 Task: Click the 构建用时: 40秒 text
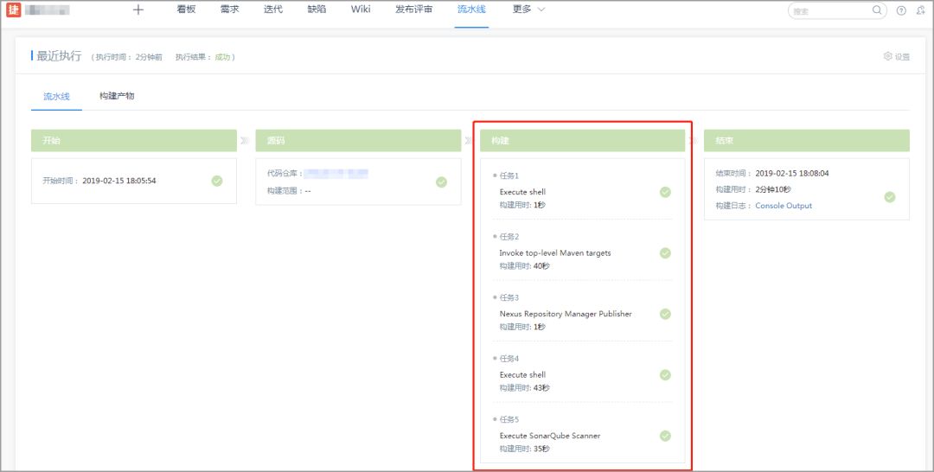(x=524, y=266)
